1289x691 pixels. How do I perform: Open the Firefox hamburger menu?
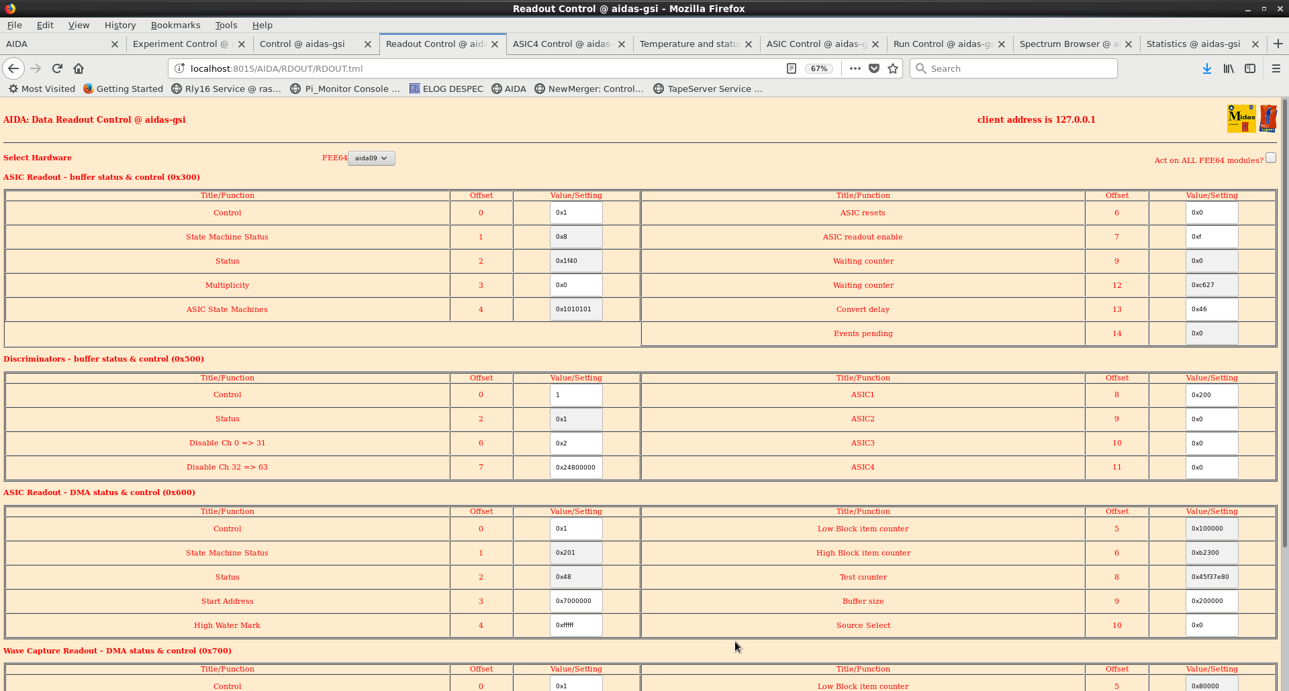(1276, 68)
